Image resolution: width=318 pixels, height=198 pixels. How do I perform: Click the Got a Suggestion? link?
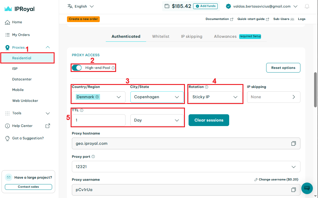tap(28, 138)
